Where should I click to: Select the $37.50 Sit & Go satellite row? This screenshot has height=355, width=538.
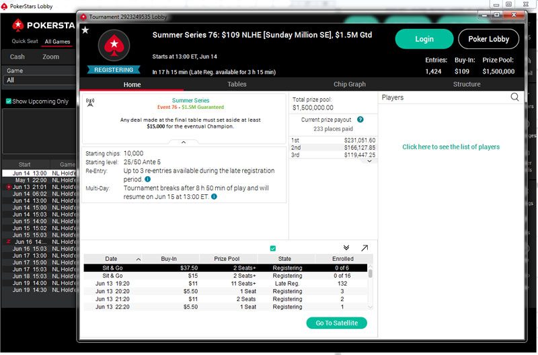tap(225, 268)
